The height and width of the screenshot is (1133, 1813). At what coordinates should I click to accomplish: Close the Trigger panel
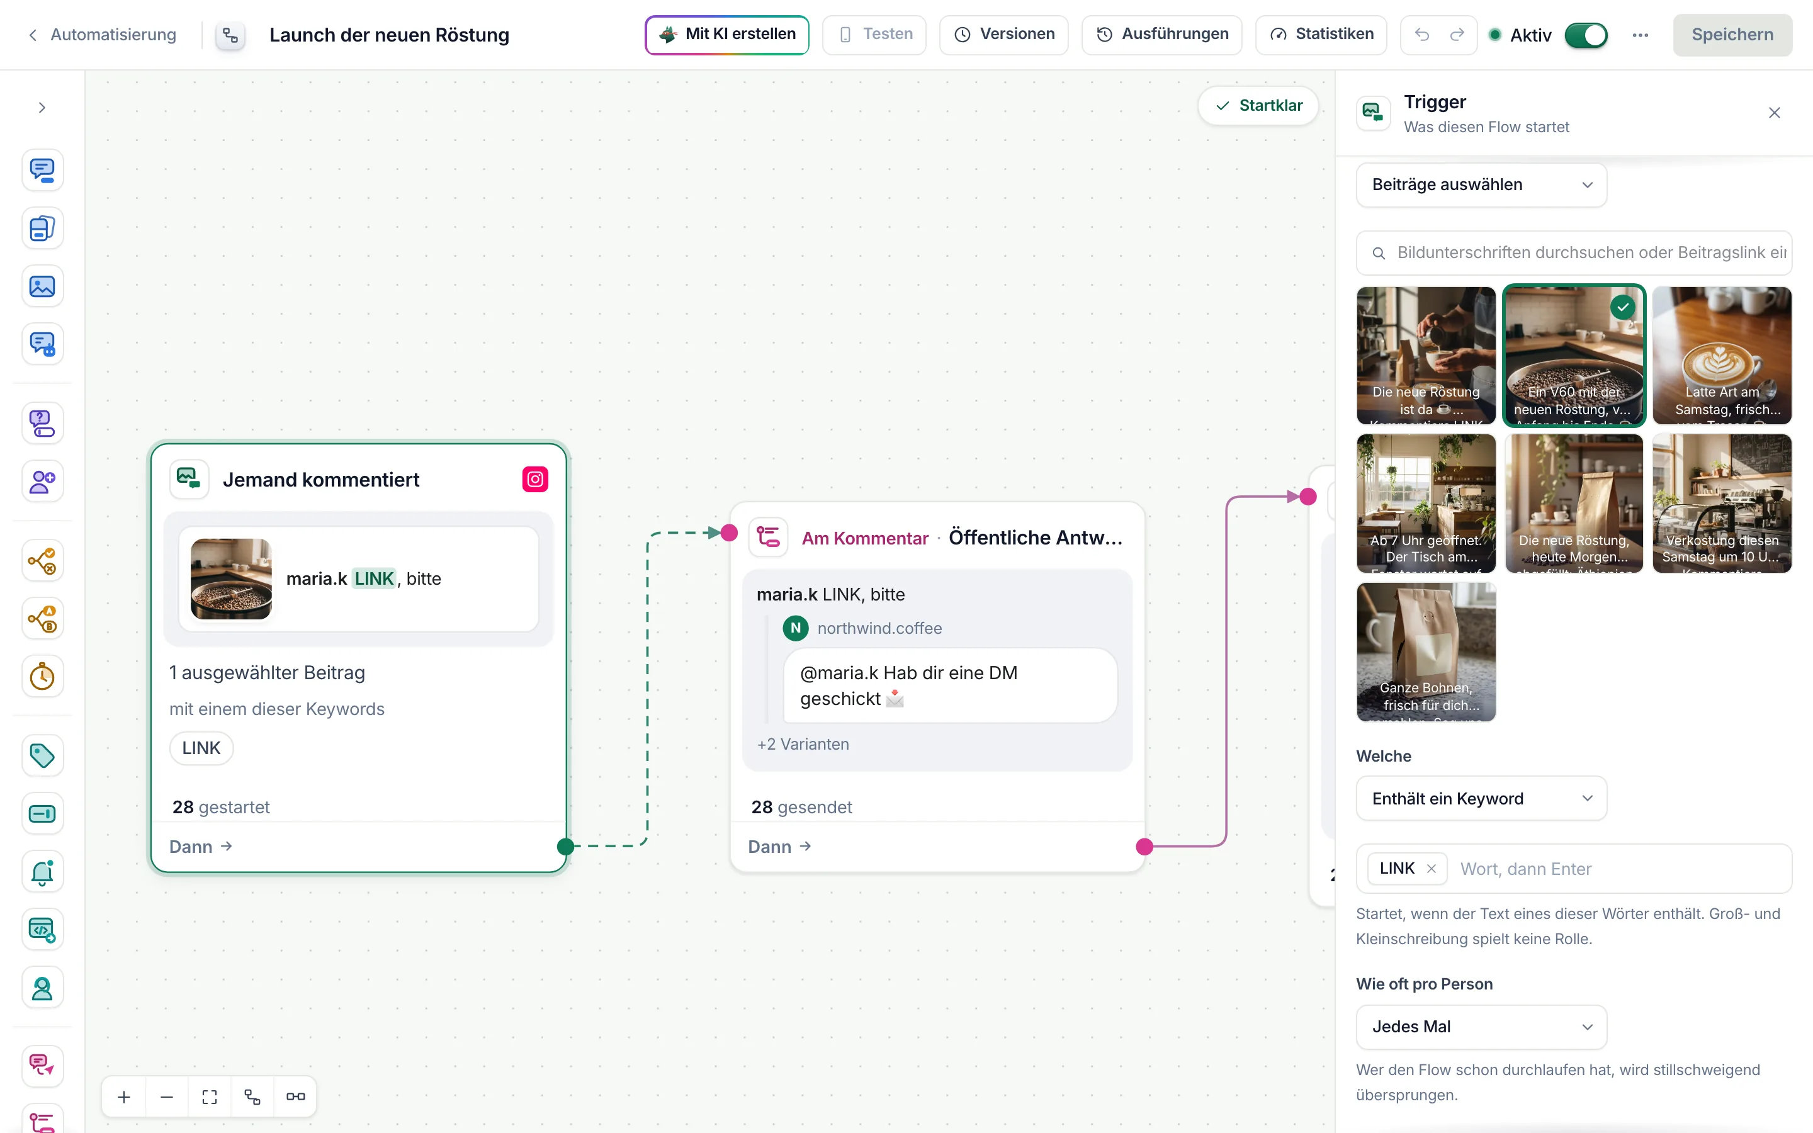[1774, 113]
